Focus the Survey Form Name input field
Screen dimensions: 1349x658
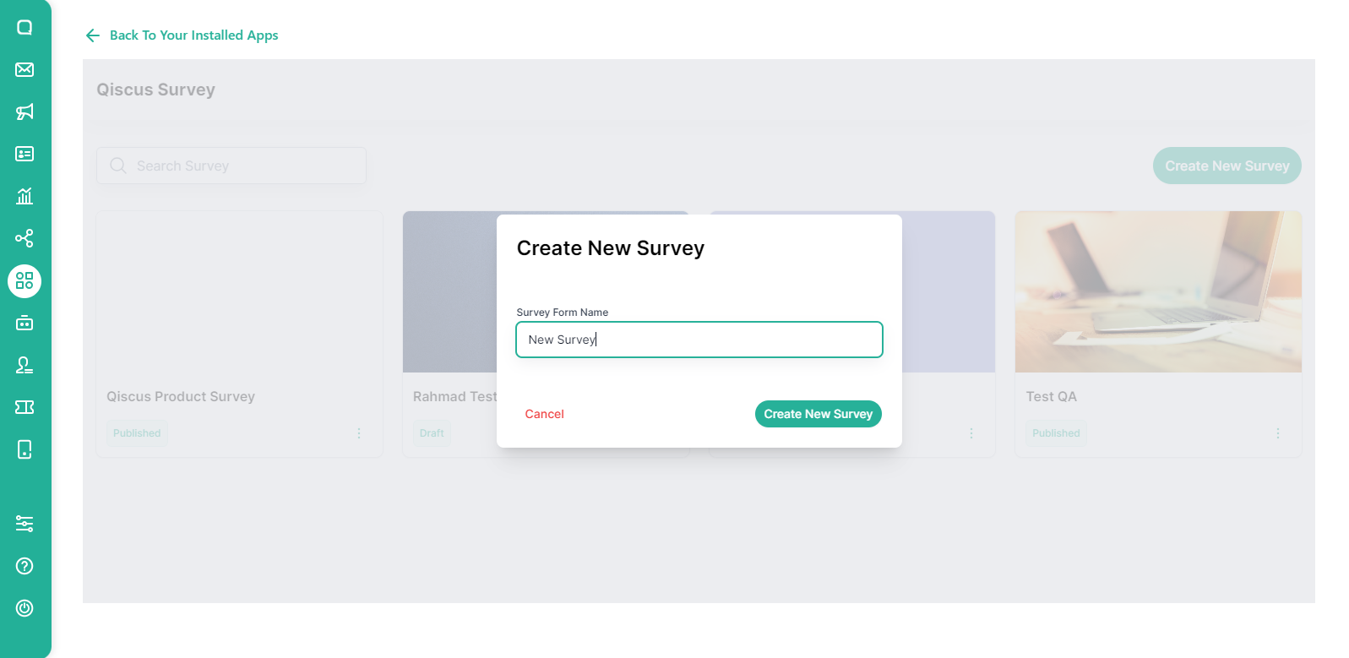699,340
